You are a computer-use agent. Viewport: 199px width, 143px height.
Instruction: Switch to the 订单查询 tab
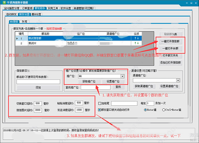(27, 8)
